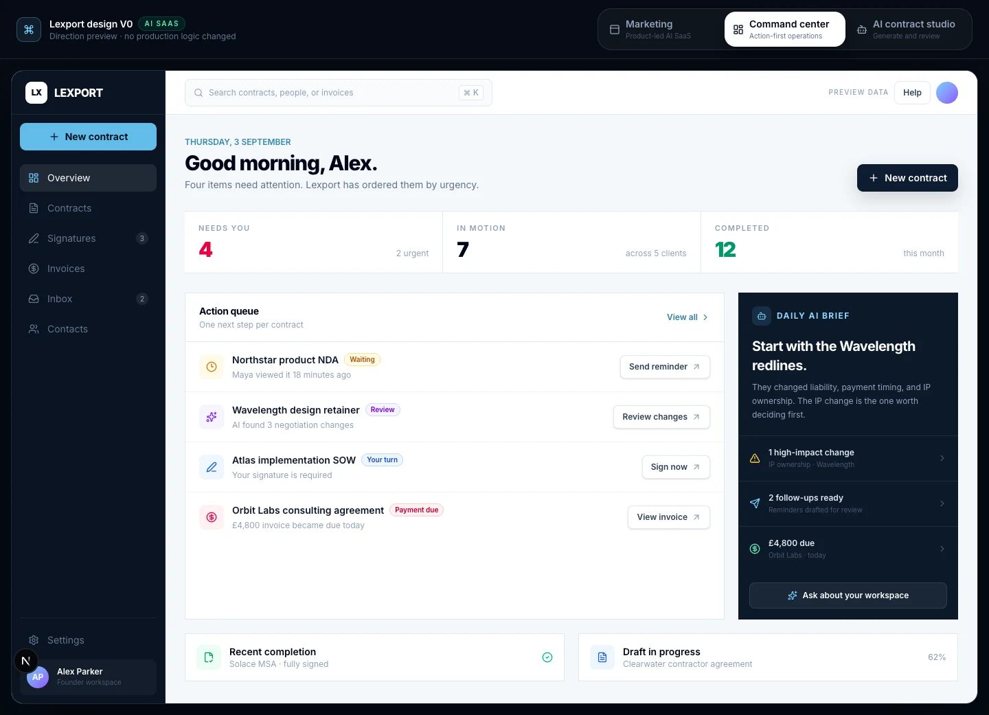Click the warning triangle on high-impact change
989x715 pixels.
(755, 458)
